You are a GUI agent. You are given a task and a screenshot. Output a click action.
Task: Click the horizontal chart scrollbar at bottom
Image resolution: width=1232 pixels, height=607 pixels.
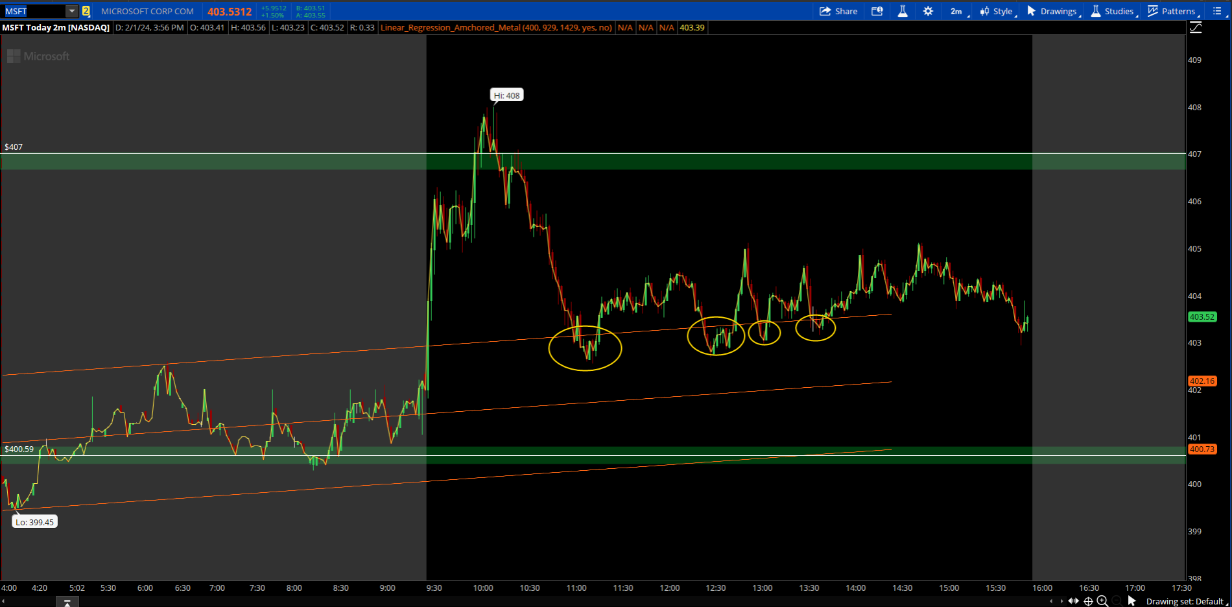pyautogui.click(x=519, y=601)
